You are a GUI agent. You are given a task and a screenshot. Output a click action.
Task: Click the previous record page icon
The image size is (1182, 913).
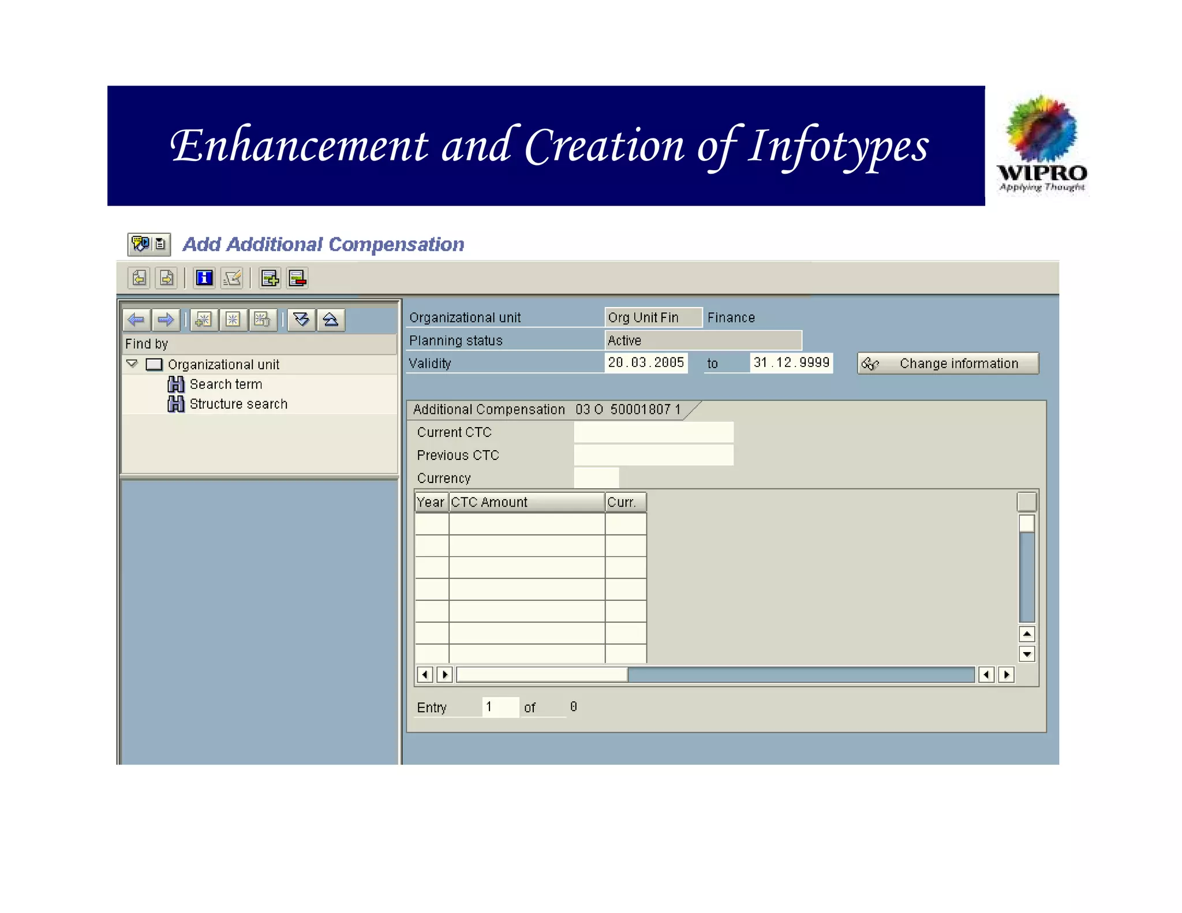[x=139, y=278]
